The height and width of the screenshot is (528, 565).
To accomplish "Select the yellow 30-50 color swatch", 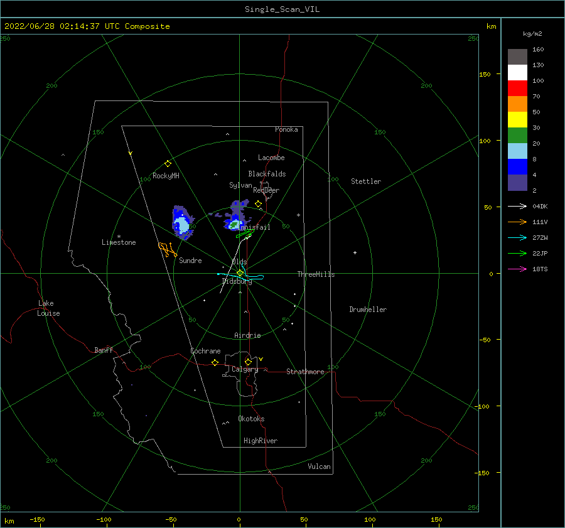I will (517, 120).
